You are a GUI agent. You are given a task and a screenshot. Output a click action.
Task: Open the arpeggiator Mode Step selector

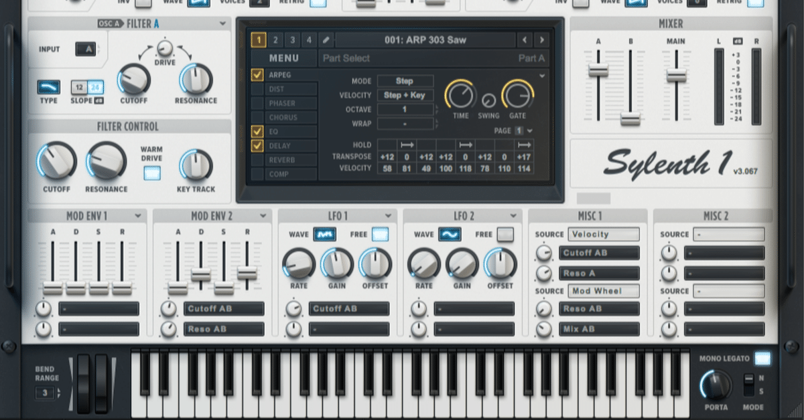tap(405, 81)
